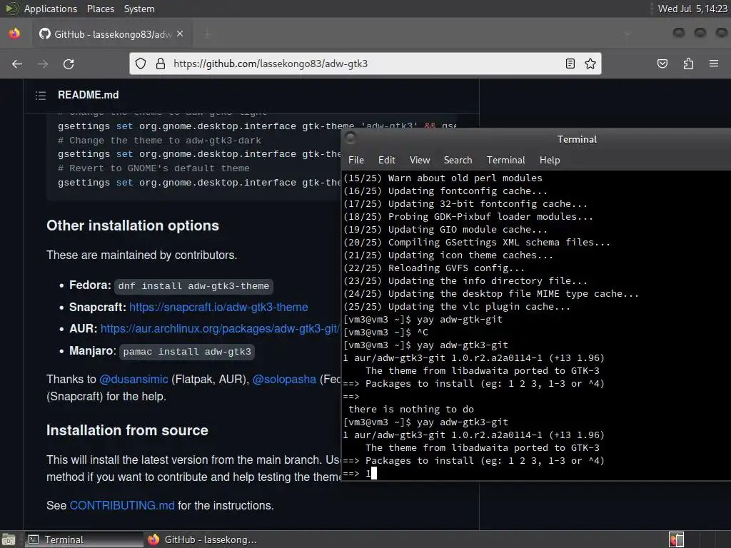Open the Terminal Edit menu
Screen dimensions: 731x548
click(x=386, y=160)
